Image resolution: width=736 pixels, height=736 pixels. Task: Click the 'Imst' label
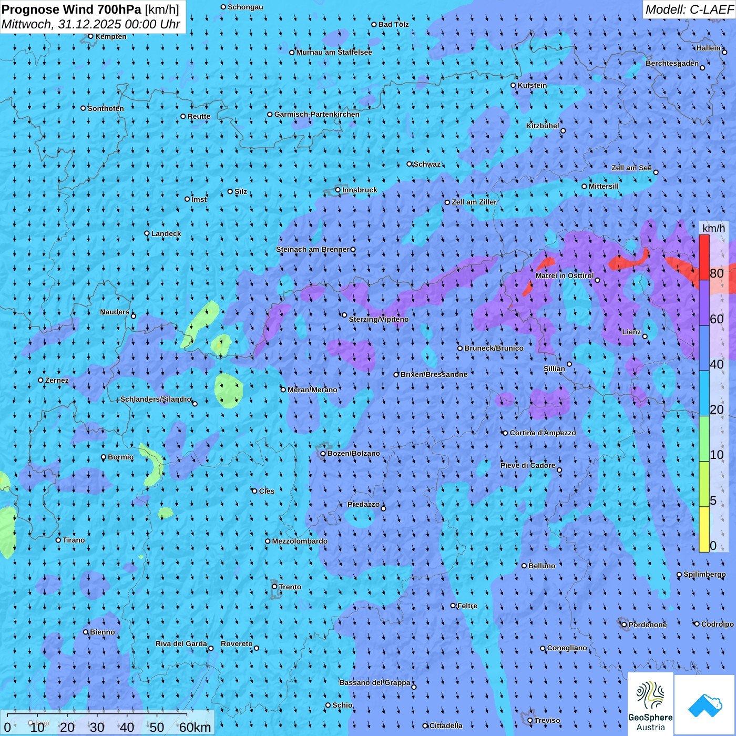(x=199, y=199)
